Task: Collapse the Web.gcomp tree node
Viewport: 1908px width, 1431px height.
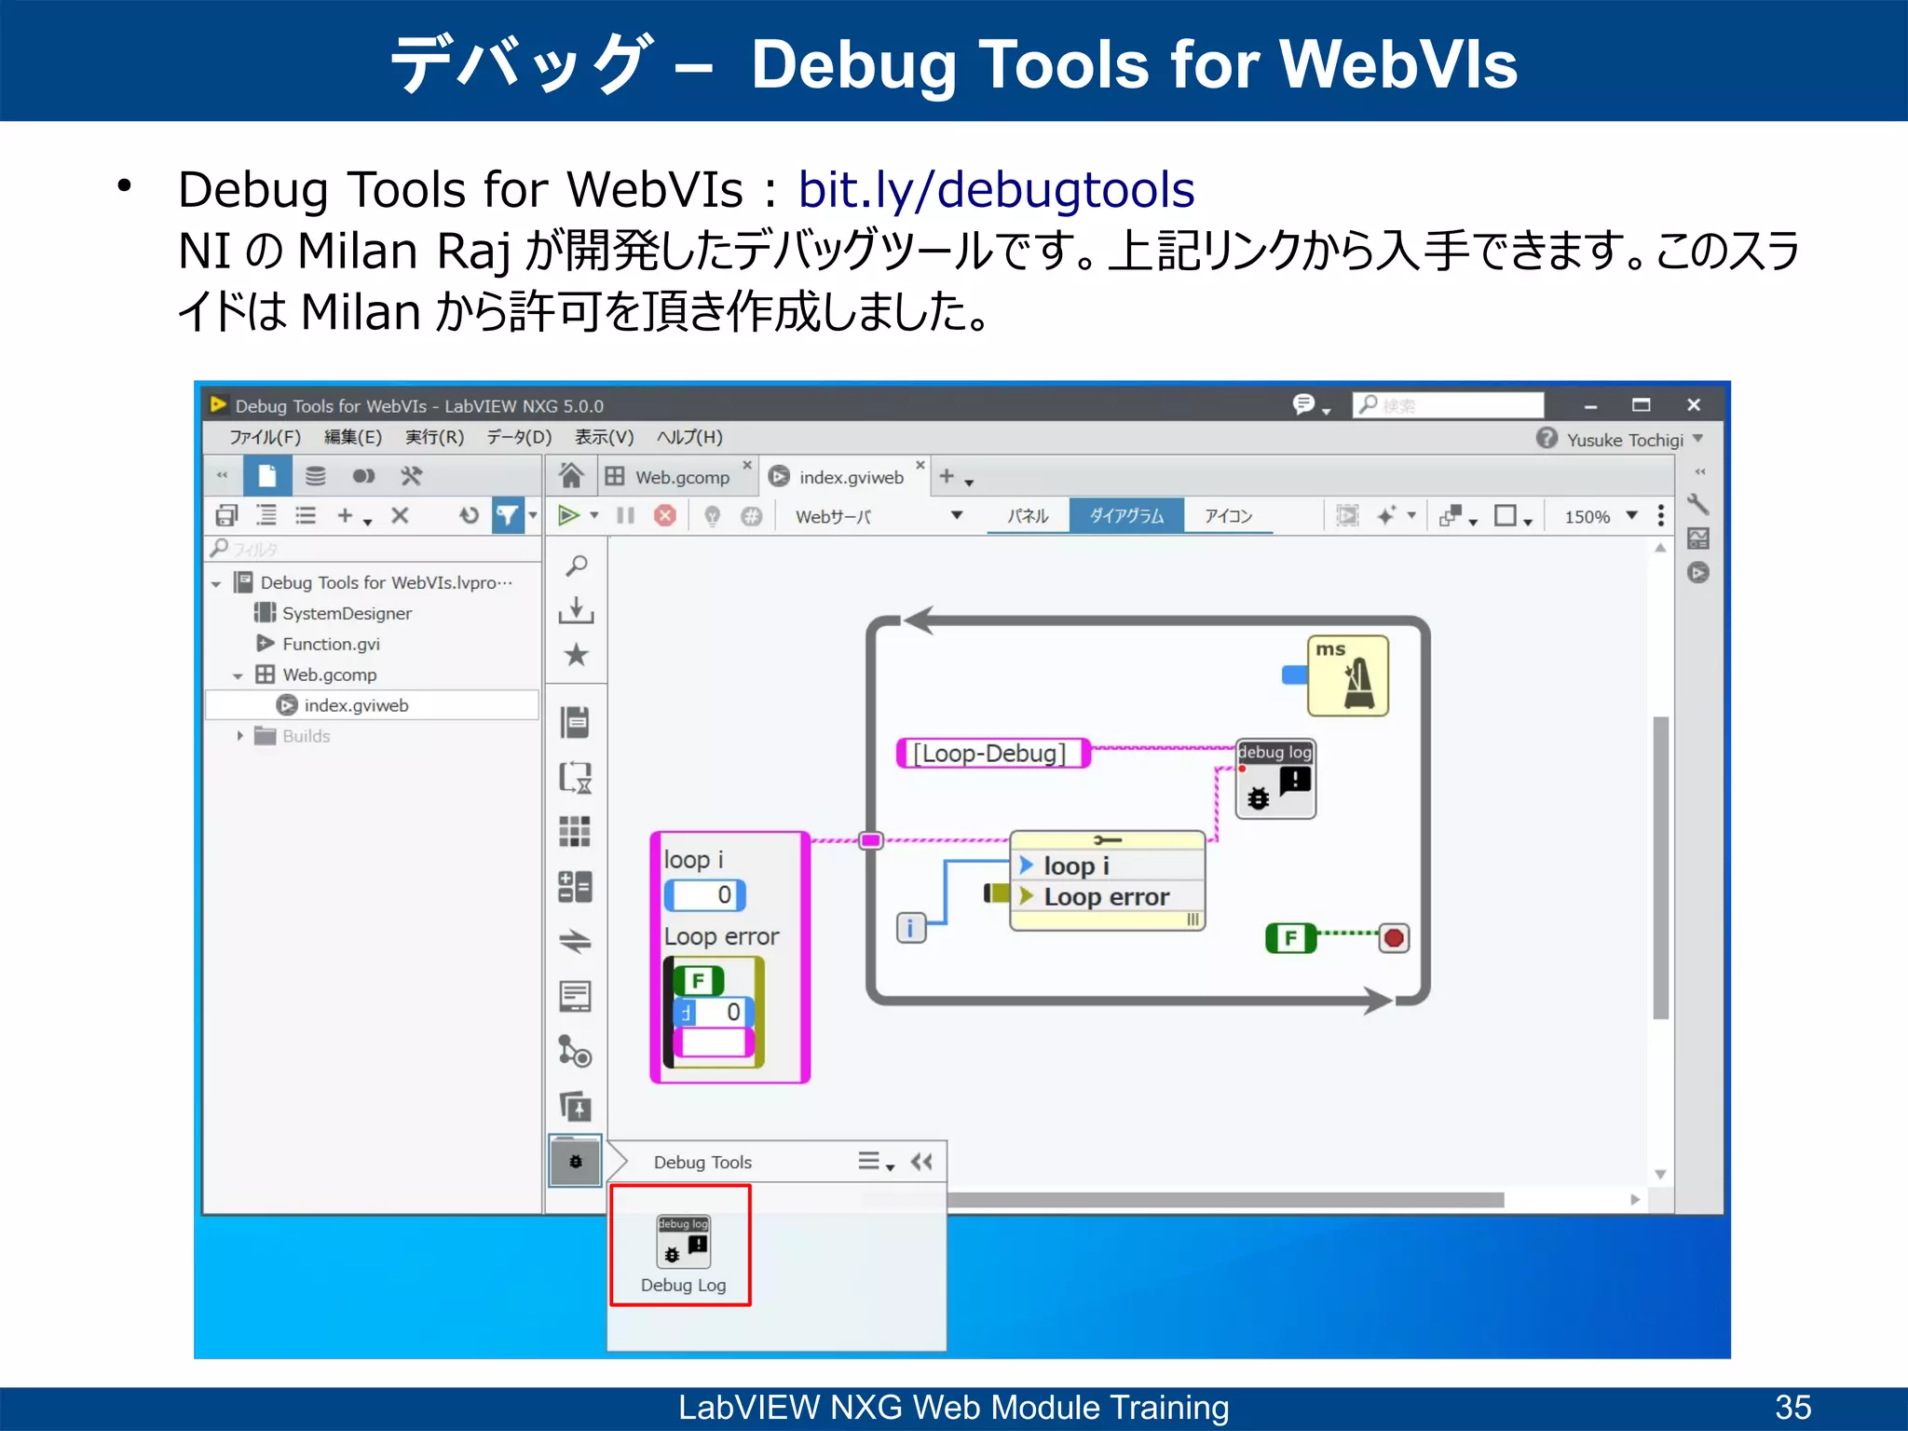Action: pyautogui.click(x=238, y=675)
